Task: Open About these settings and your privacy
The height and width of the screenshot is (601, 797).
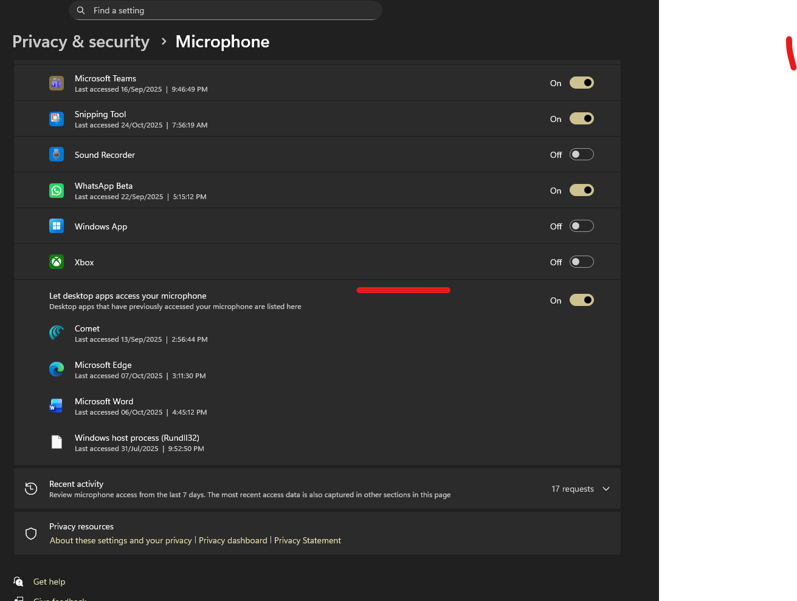Action: [121, 540]
